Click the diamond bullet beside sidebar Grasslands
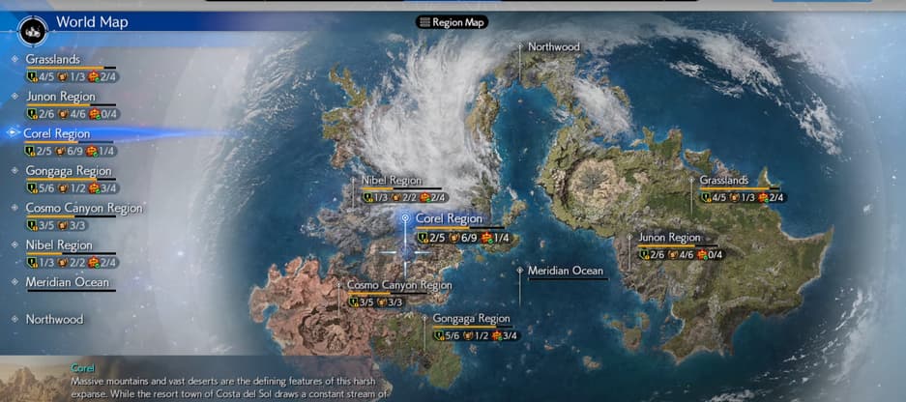The height and width of the screenshot is (402, 906). pyautogui.click(x=15, y=59)
